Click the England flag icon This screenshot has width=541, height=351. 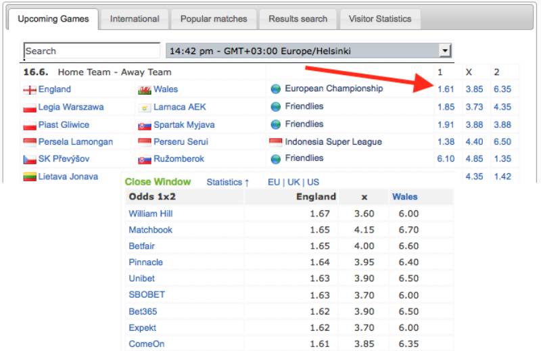tap(30, 90)
